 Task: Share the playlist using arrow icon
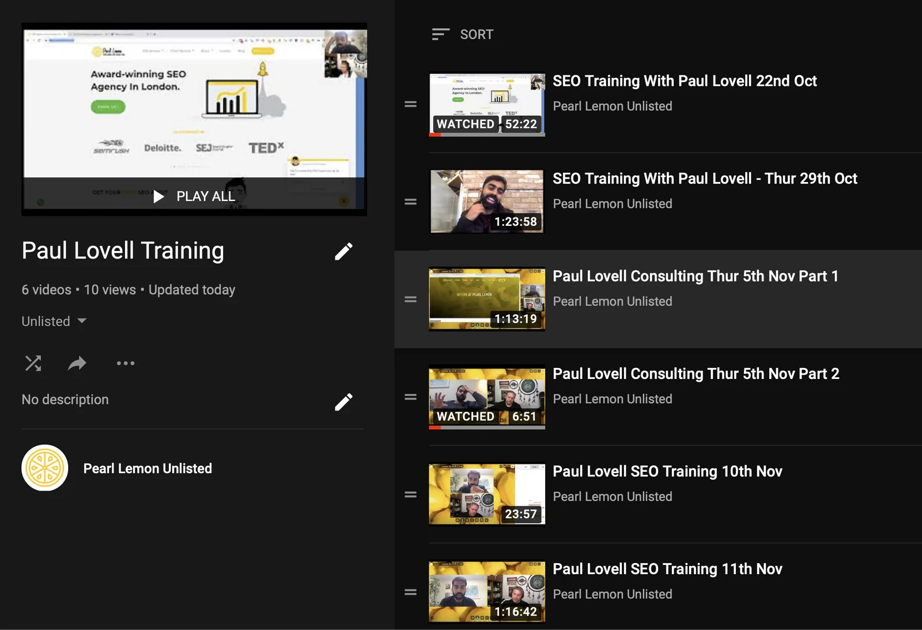click(77, 363)
